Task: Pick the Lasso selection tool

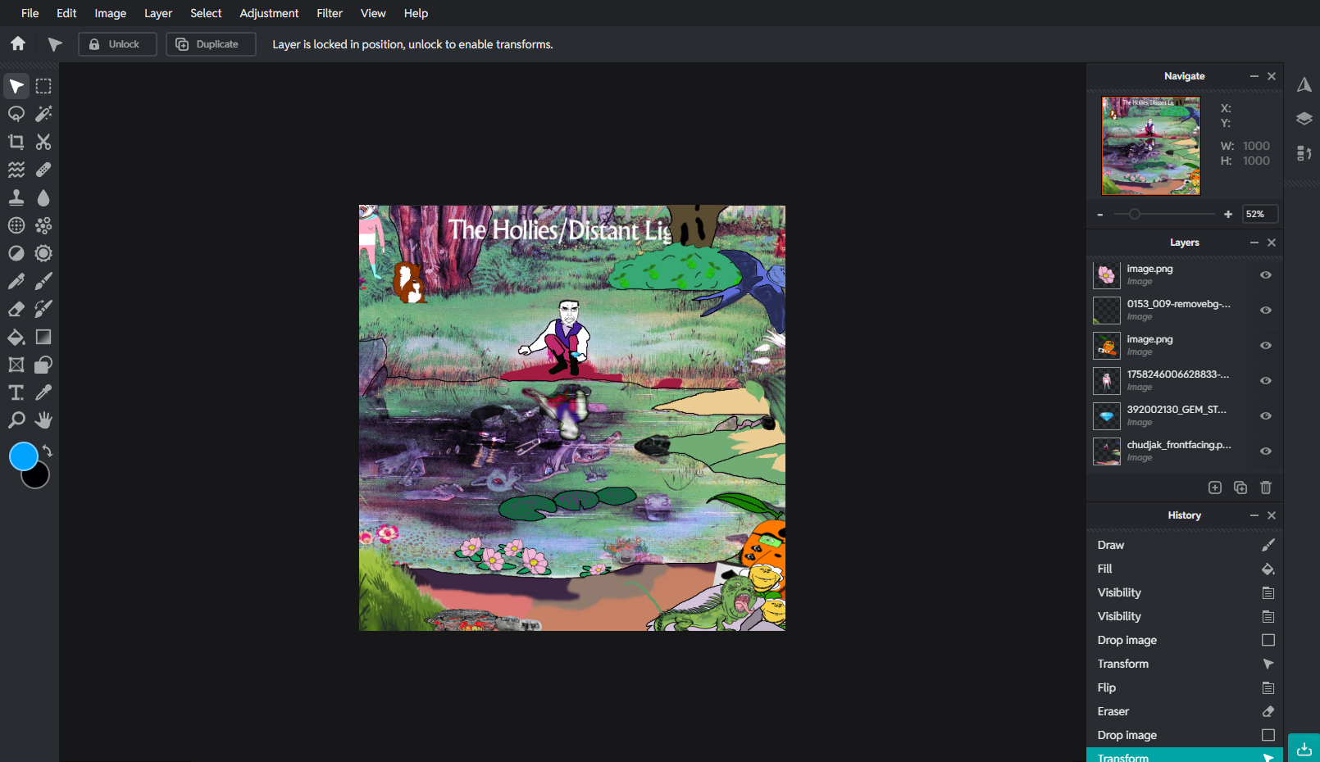Action: 16,114
